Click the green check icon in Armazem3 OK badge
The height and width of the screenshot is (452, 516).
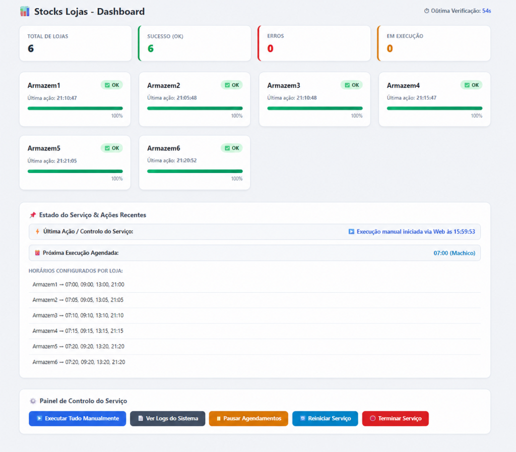tap(347, 85)
